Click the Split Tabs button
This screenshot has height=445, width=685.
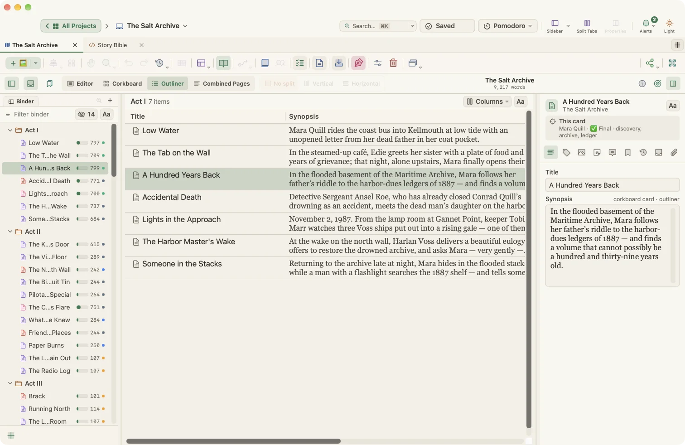coord(587,26)
